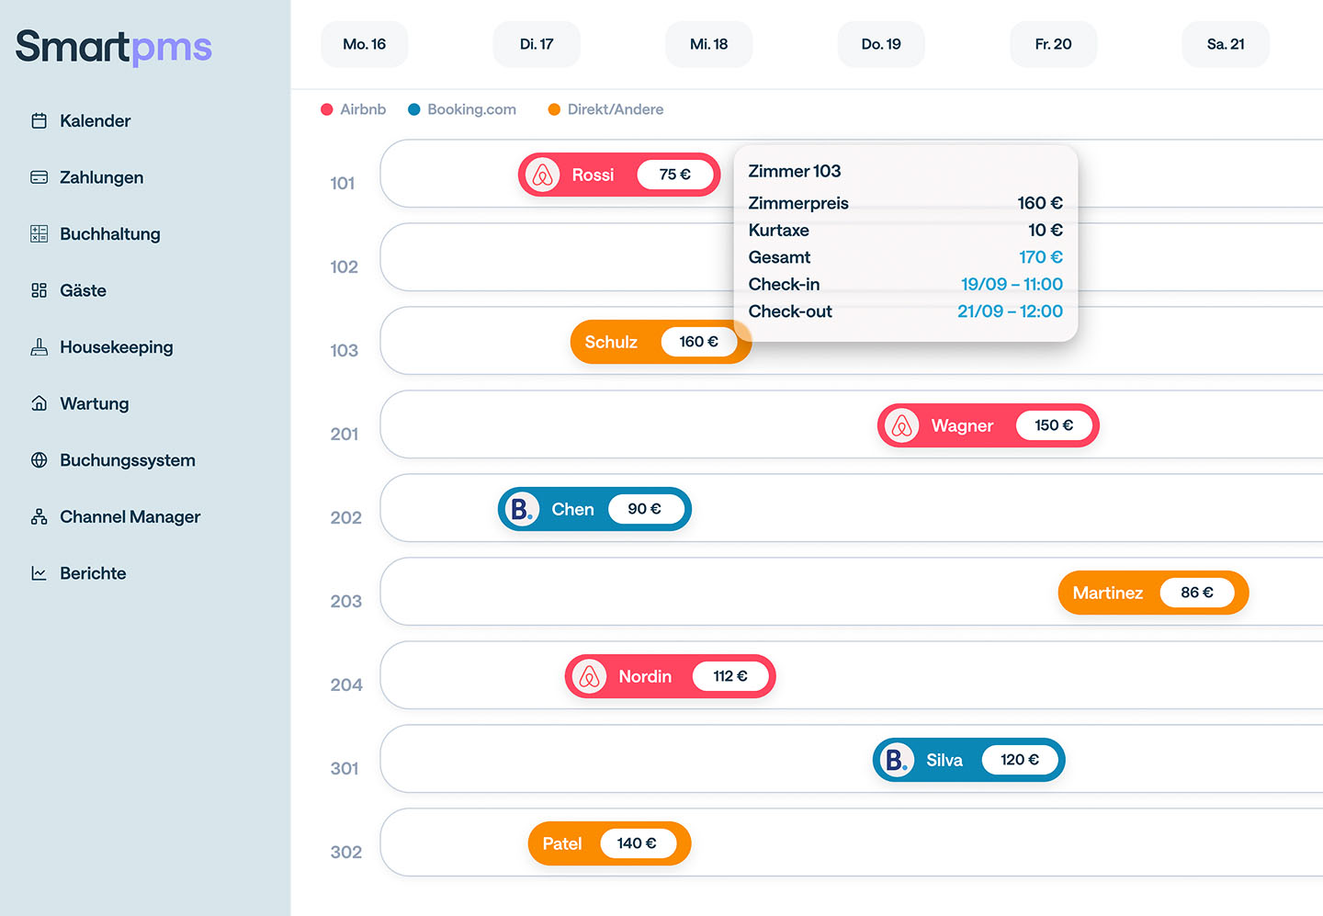Click the Buchhaltung calculator icon
Screen dimensions: 1323x916
[39, 234]
